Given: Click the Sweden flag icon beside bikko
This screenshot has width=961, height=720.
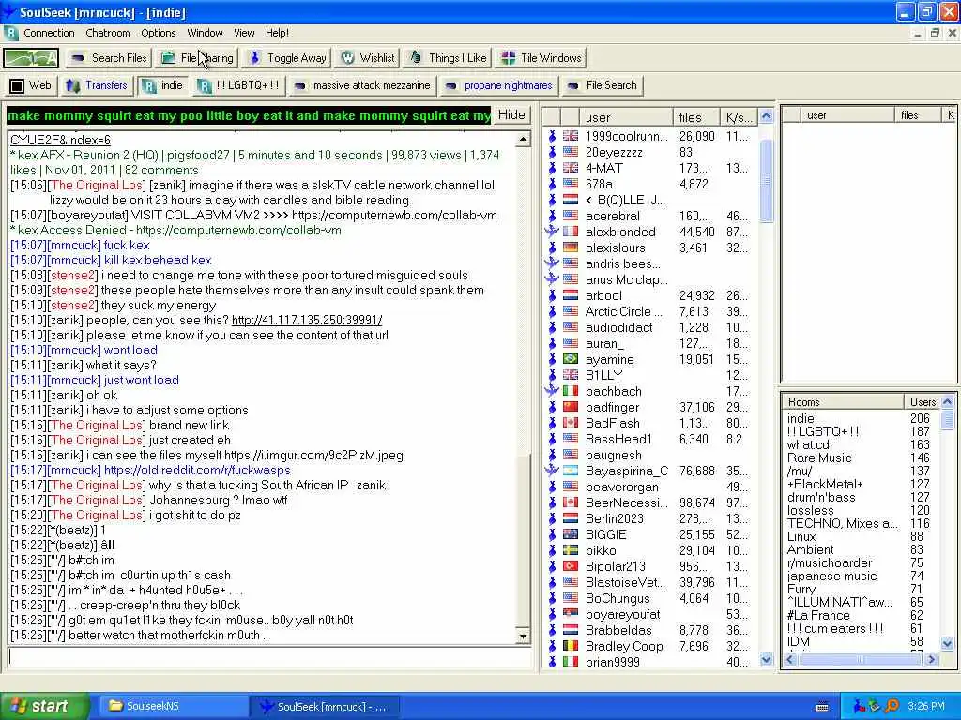Looking at the screenshot, I should 571,549.
